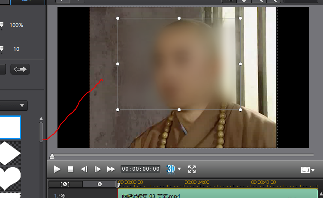Click the right-middle mask selection handle
This screenshot has height=198, width=323.
pos(240,64)
